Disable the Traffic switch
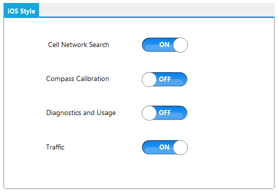Screen dimensions: 278x193 [x=165, y=147]
